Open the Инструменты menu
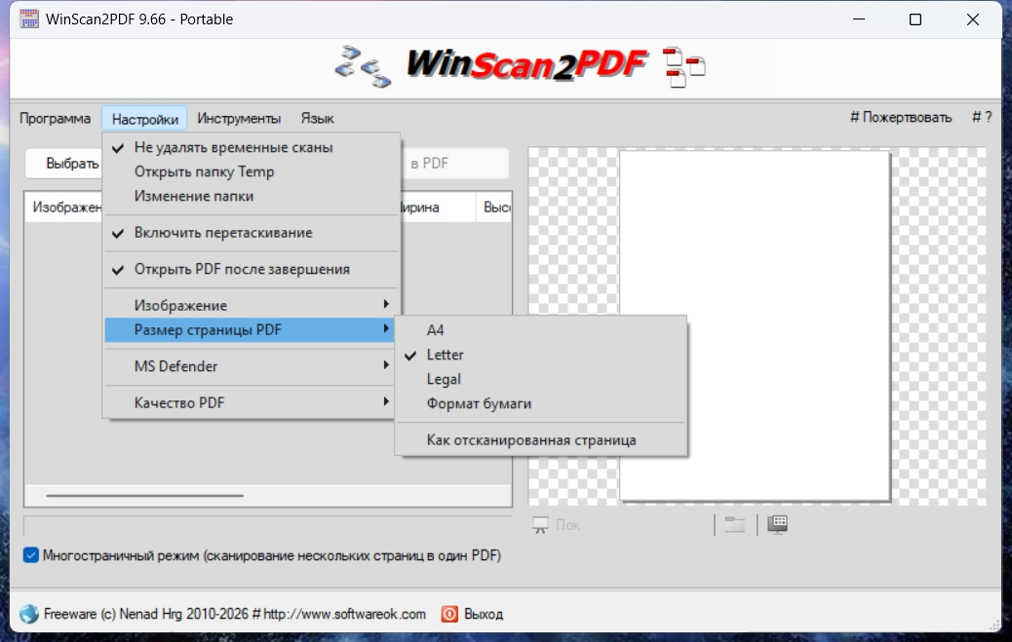This screenshot has height=642, width=1012. tap(239, 119)
